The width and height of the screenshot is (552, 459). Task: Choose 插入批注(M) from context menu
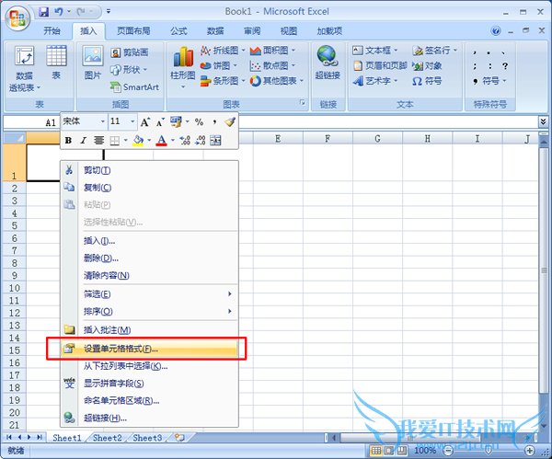(150, 330)
